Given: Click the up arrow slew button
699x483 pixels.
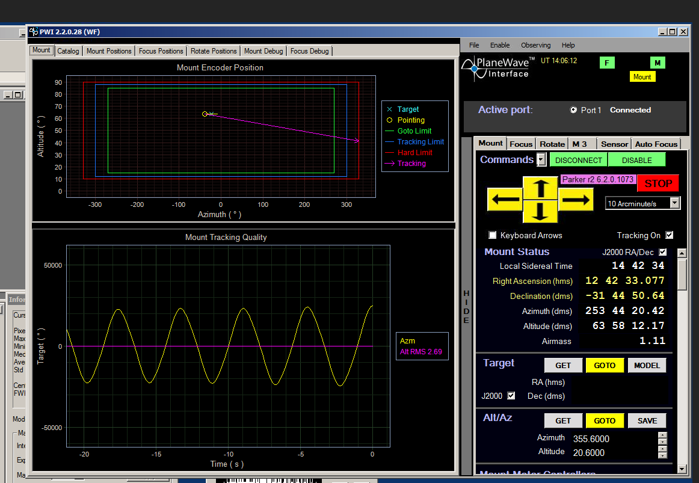Looking at the screenshot, I should pos(540,188).
